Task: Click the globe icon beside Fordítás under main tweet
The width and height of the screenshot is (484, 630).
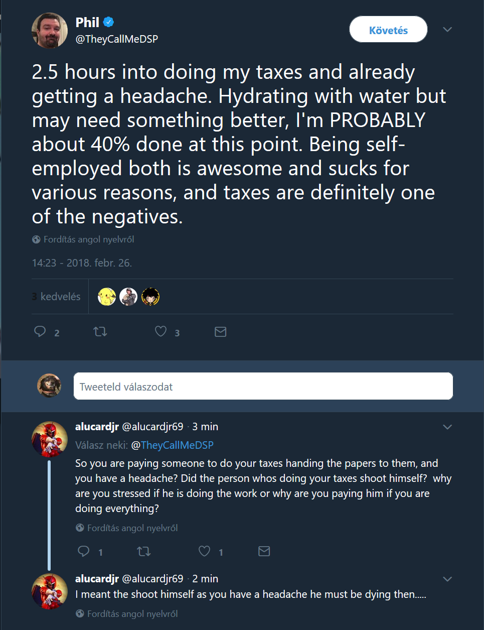Action: [36, 239]
